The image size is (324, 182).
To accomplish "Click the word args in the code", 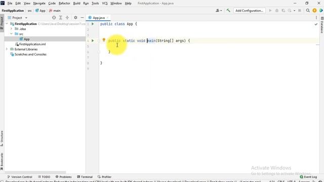I will 180,40.
